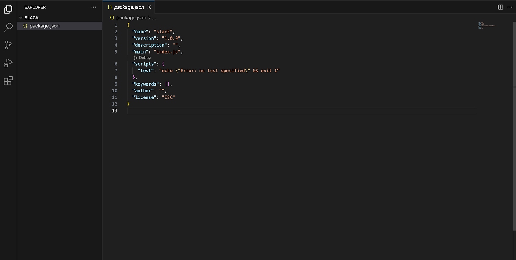Click line number 13 in the gutter

114,111
